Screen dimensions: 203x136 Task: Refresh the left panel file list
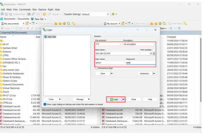[68, 23]
